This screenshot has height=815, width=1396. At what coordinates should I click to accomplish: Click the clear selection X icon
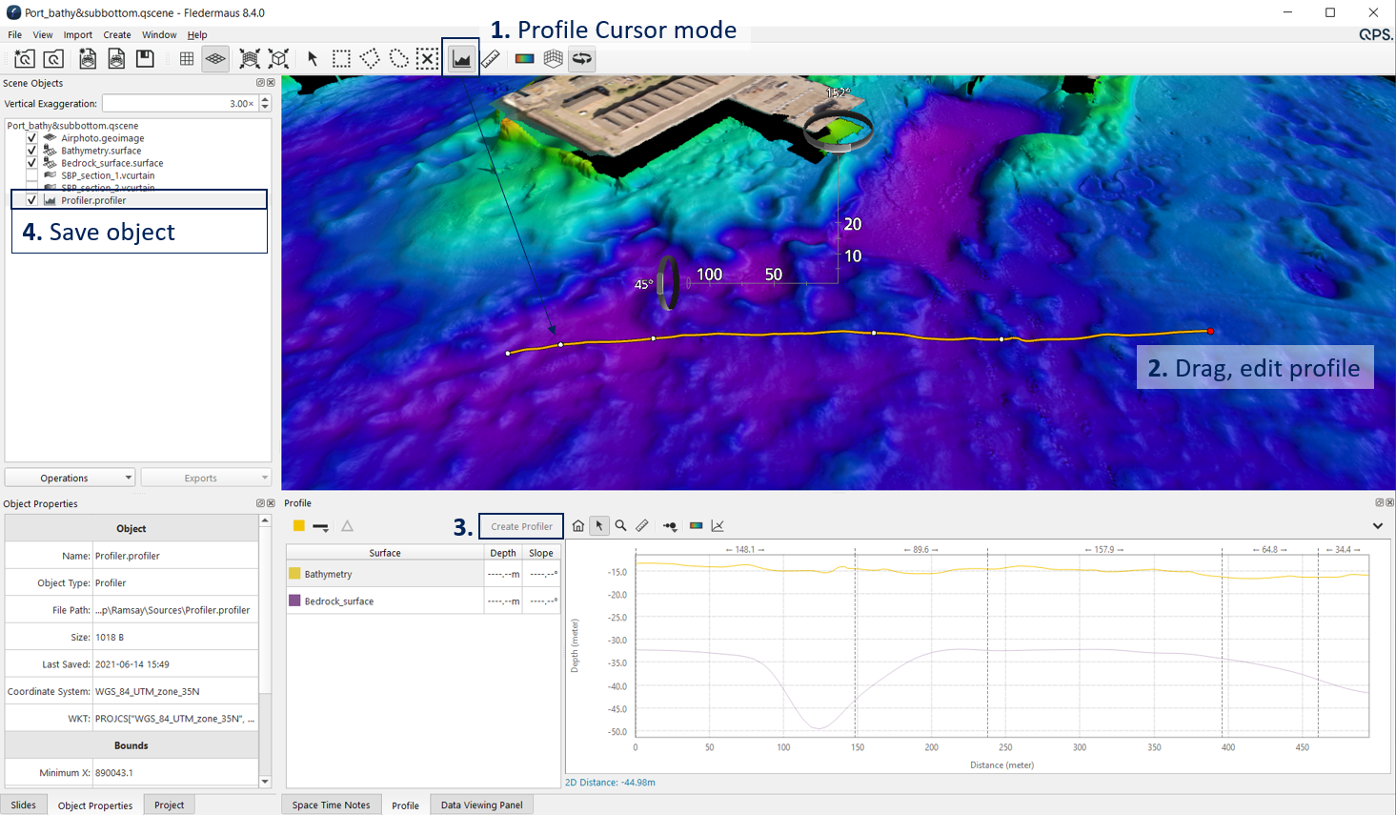point(428,59)
